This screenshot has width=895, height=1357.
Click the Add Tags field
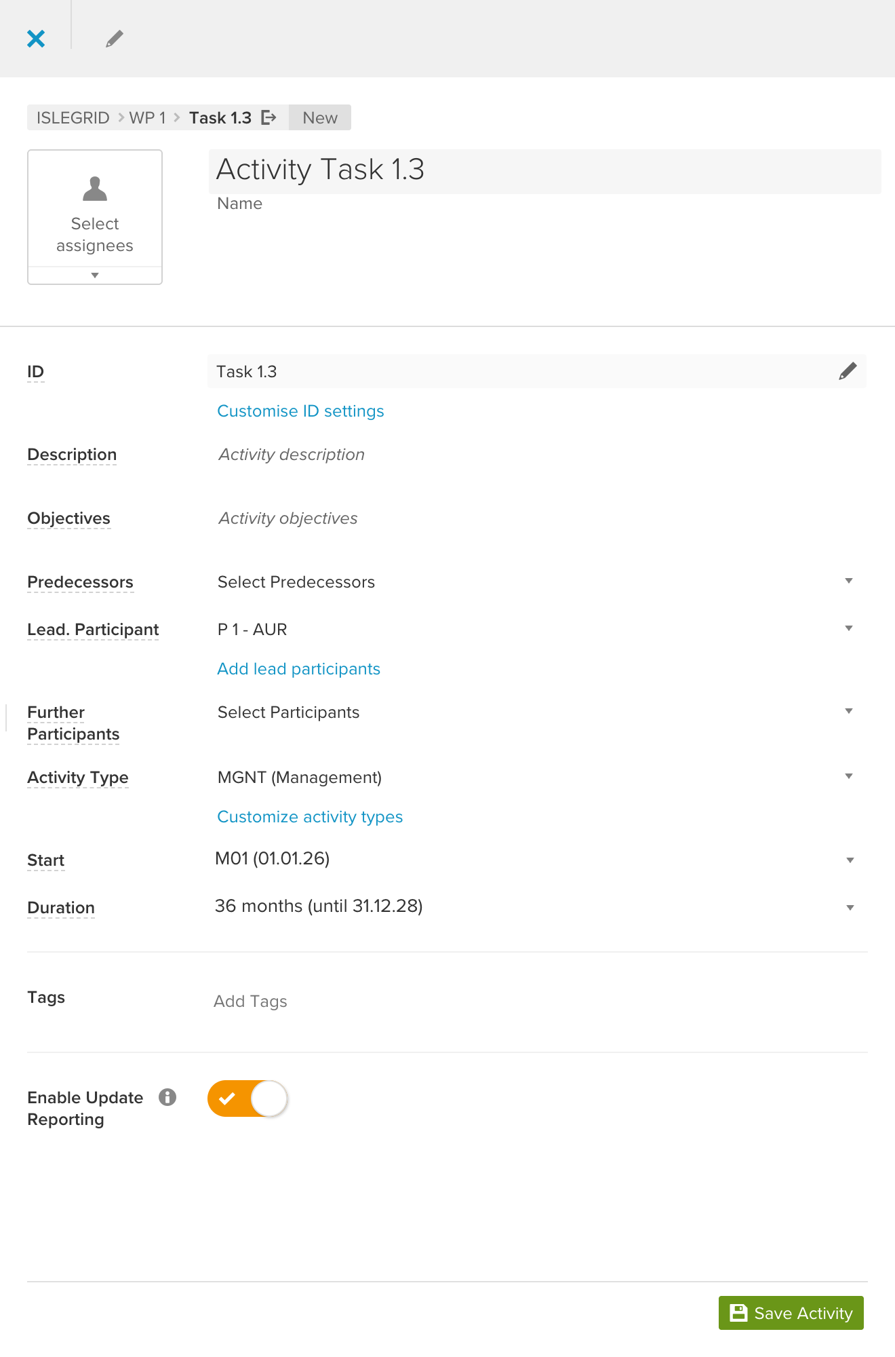click(250, 1001)
